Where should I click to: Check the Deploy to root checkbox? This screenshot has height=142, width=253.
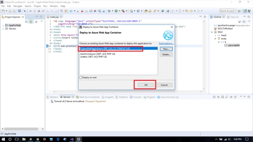click(81, 77)
